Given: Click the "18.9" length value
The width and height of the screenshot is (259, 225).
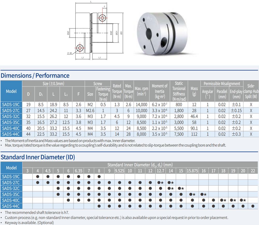Looking at the screenshot, I should click(53, 105).
